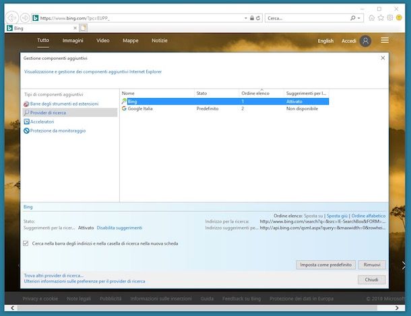Click the Predefinito status cell

tap(208, 108)
